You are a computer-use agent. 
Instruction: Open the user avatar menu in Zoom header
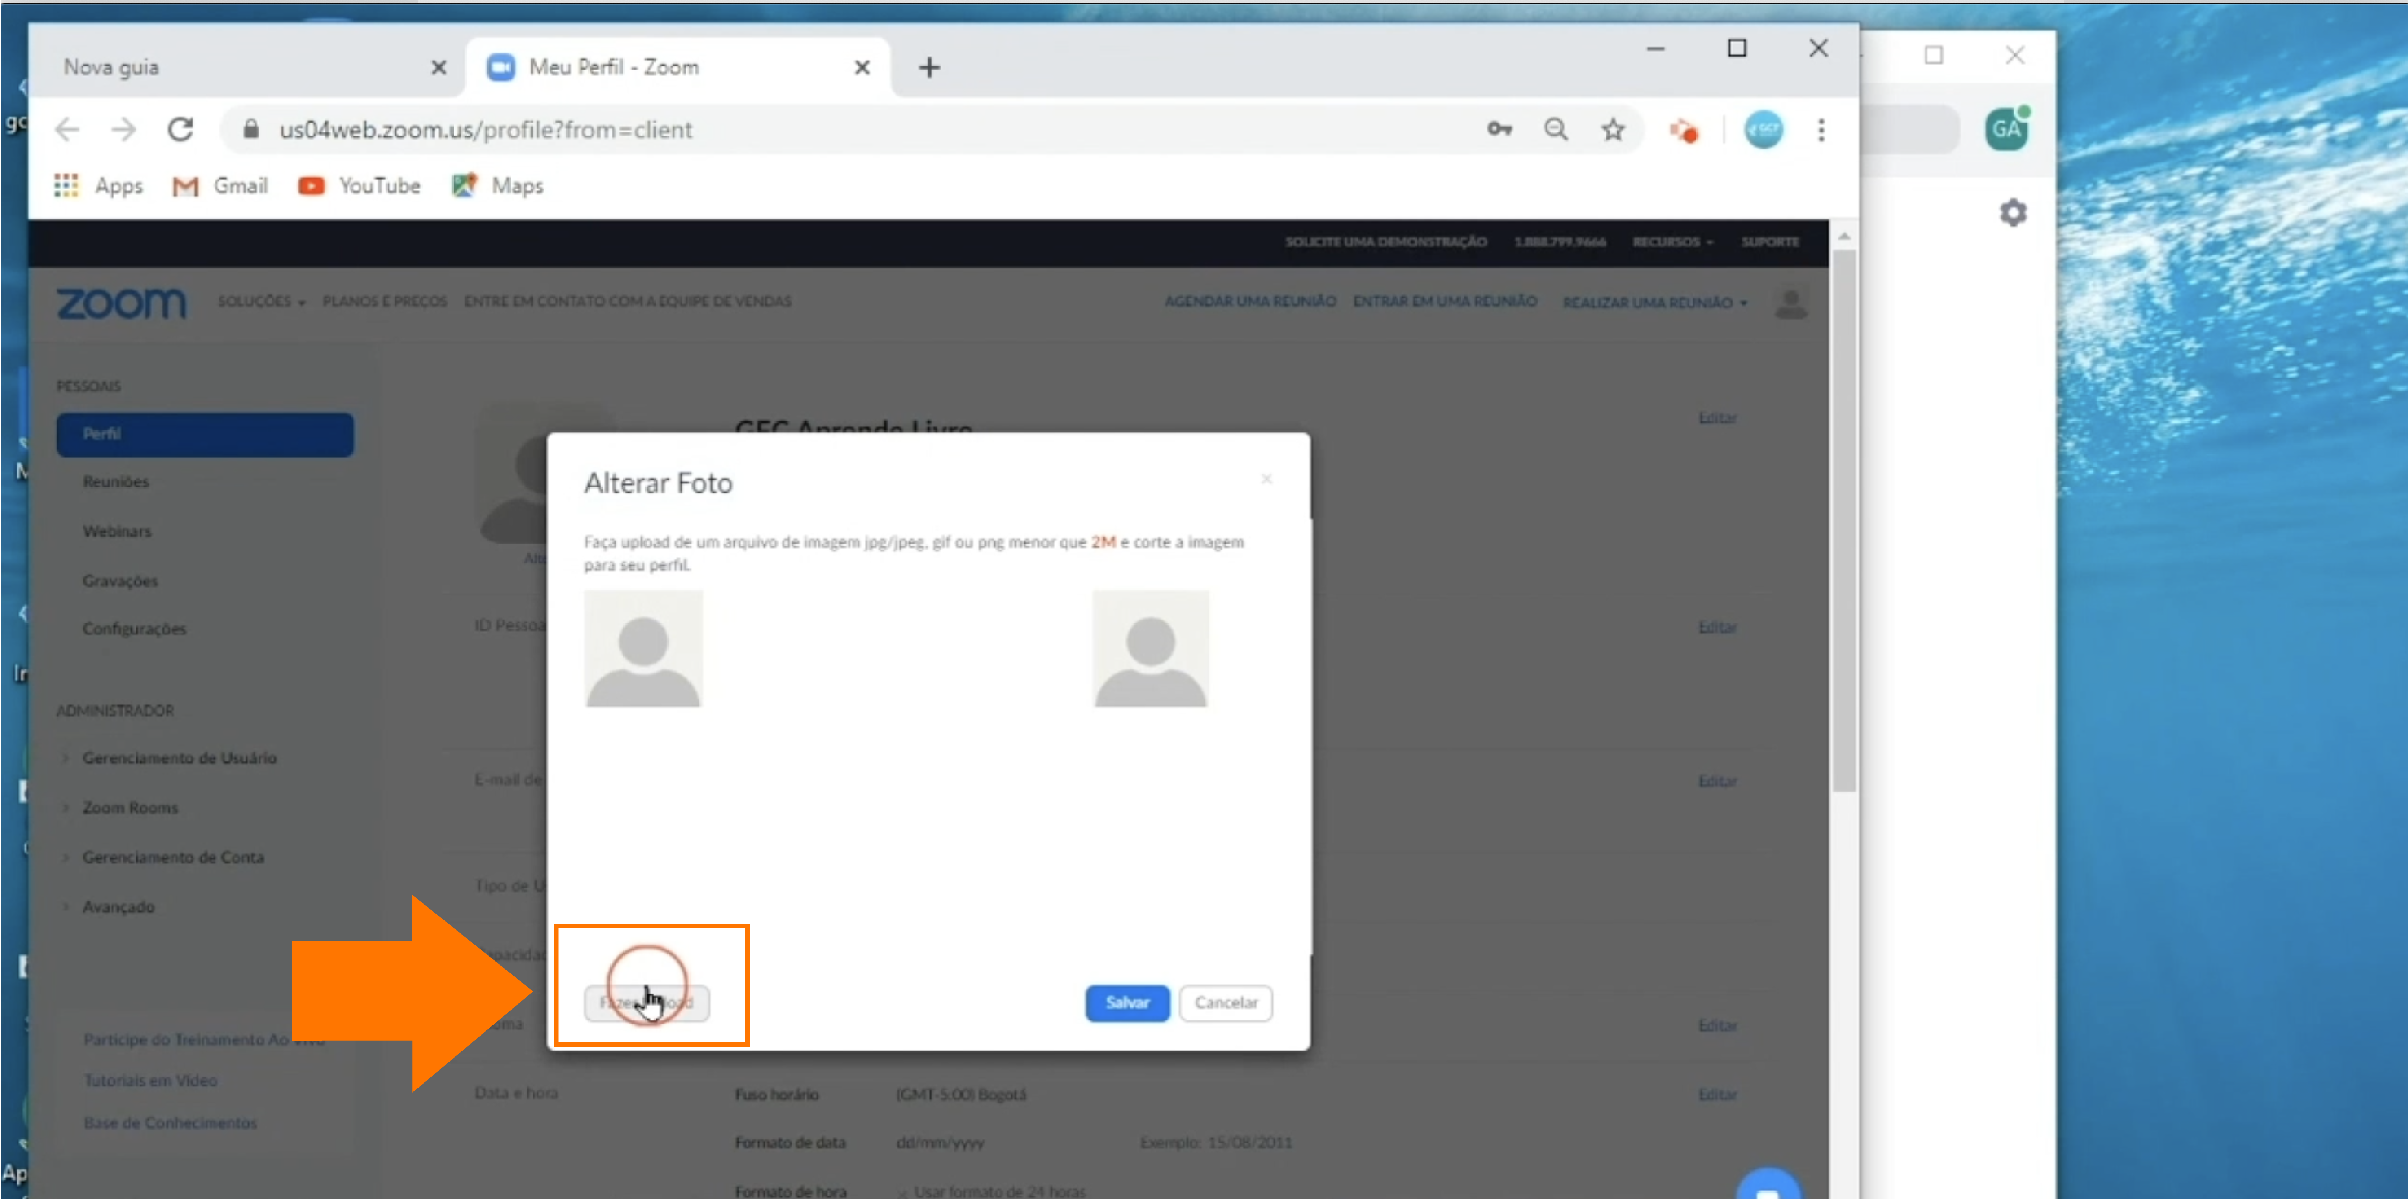[x=1791, y=303]
